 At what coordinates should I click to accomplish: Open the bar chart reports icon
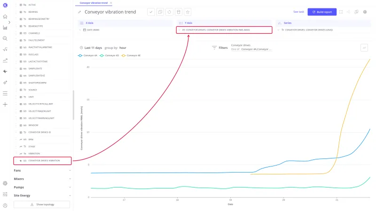click(x=5, y=28)
